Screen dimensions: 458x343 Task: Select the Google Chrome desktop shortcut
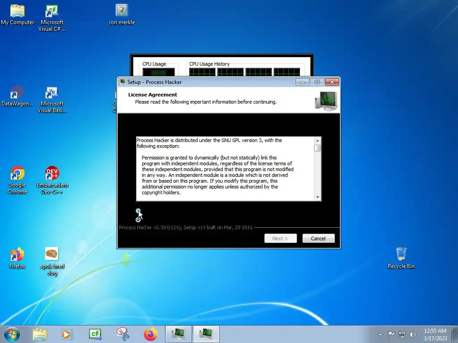[x=17, y=180]
